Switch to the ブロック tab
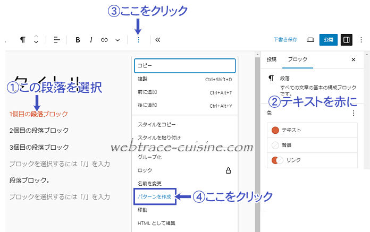 298,59
